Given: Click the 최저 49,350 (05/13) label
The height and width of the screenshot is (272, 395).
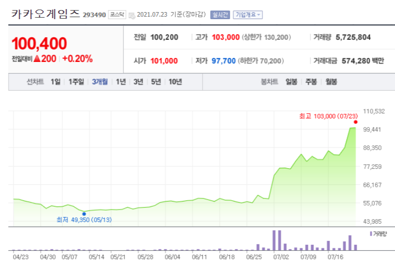Looking at the screenshot, I should (84, 220).
